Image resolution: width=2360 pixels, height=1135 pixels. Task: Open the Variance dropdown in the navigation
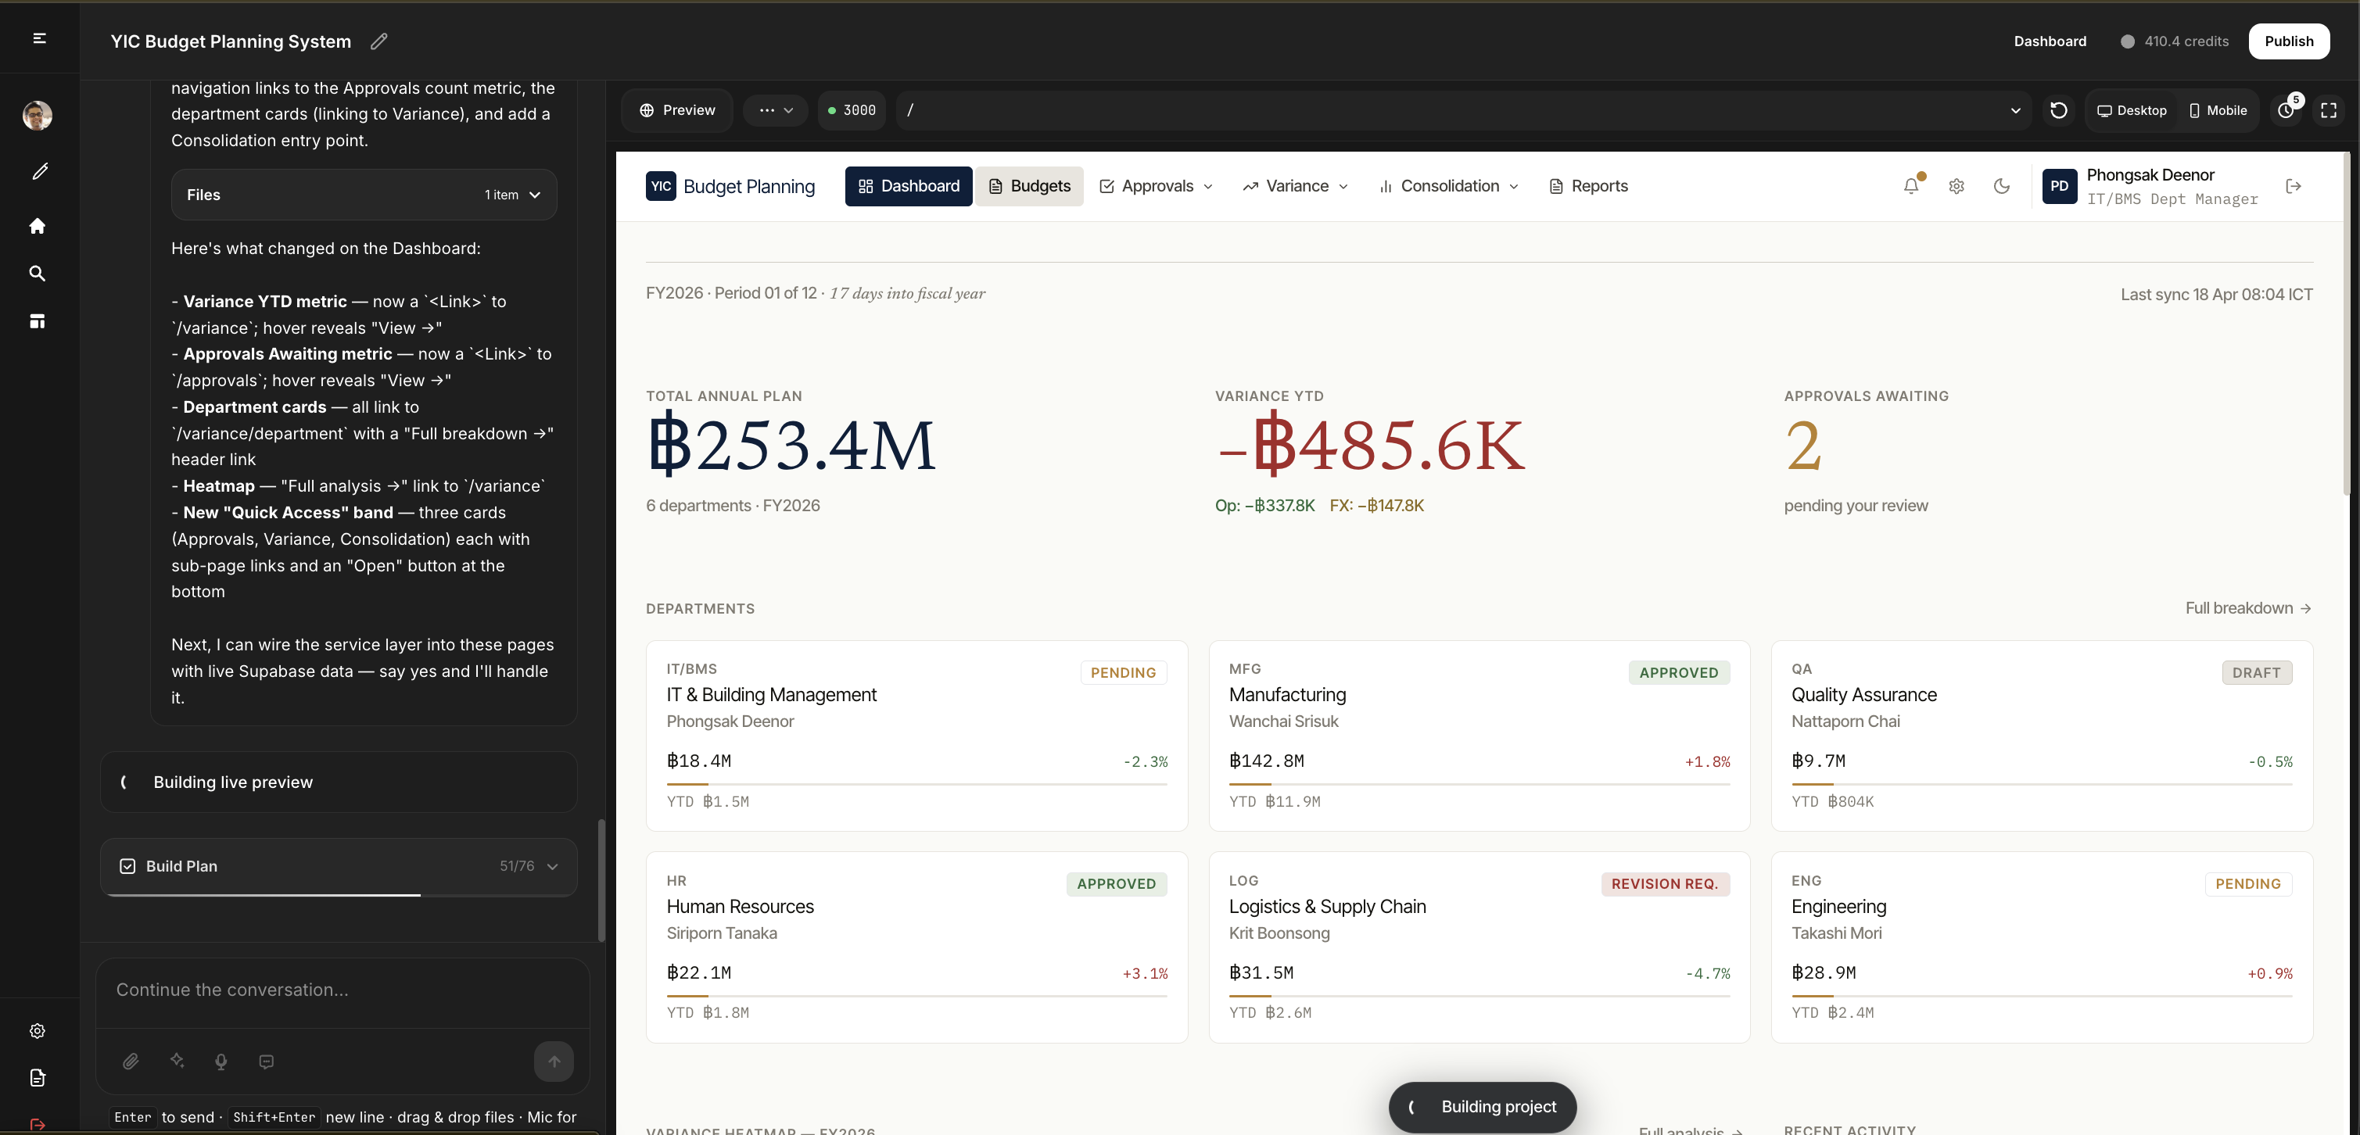[x=1294, y=186]
